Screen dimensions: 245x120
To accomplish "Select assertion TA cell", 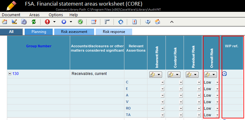I will point(136,114).
